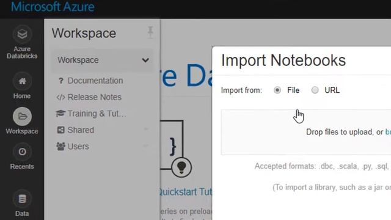This screenshot has width=391, height=220.
Task: Expand the Workspace dropdown chevron
Action: coord(145,60)
